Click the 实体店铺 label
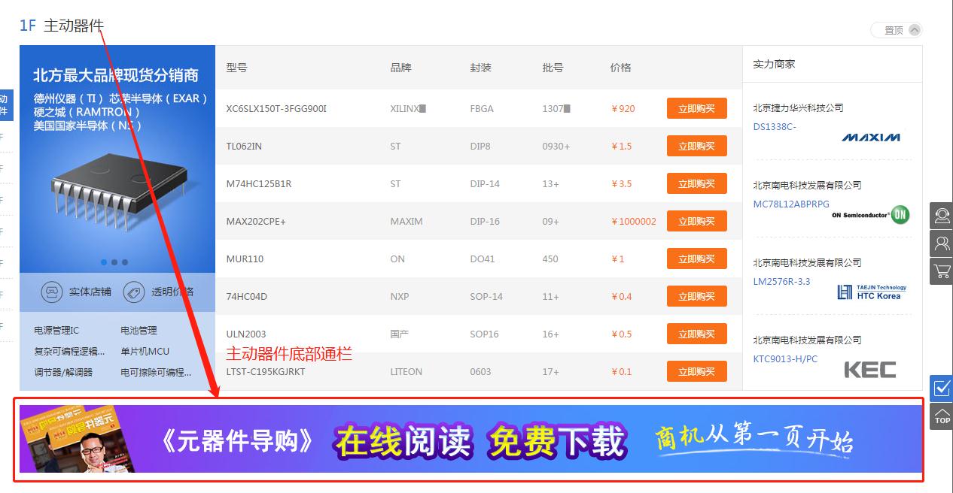Image resolution: width=953 pixels, height=493 pixels. tap(90, 292)
